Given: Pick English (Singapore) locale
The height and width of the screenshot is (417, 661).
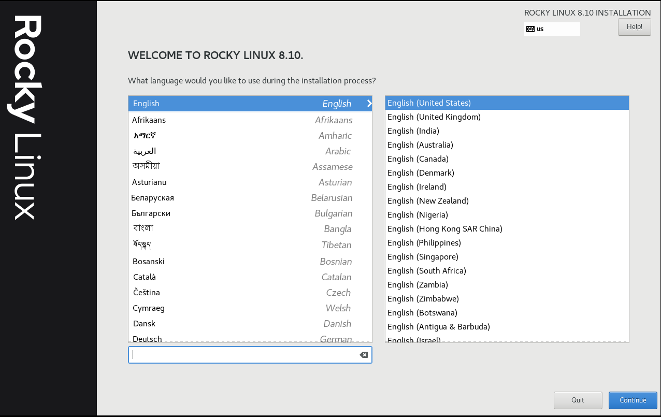Looking at the screenshot, I should 507,256.
